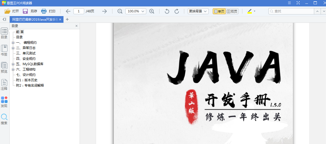The image size is (326, 144).
Task: Close the 阿里巴巴最新2019Java document tab
Action: (x=60, y=20)
